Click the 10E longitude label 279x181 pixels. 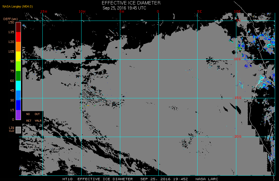coord(237,11)
